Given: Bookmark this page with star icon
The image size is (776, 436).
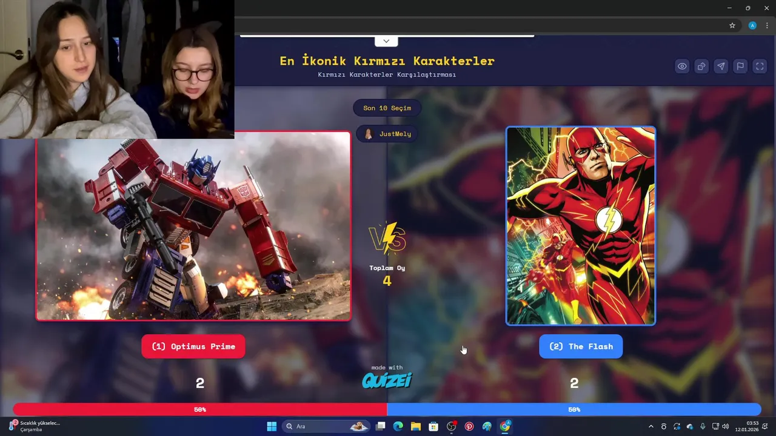Looking at the screenshot, I should tap(732, 25).
